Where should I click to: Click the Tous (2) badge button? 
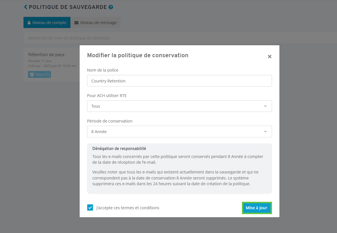(x=40, y=74)
